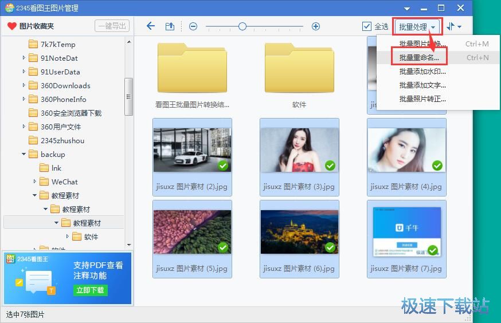The width and height of the screenshot is (501, 323).
Task: Open the title bar dropdown menu arrow
Action: pyautogui.click(x=407, y=9)
